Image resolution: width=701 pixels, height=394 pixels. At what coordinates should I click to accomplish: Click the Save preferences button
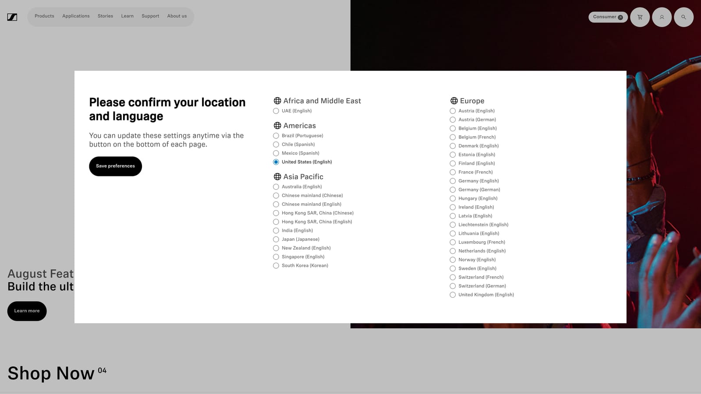(115, 166)
